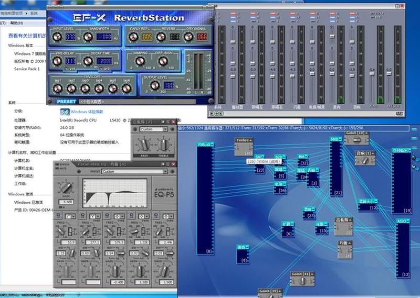Click the BASS knob in tone window
This screenshot has height=298, width=420.
145,145
